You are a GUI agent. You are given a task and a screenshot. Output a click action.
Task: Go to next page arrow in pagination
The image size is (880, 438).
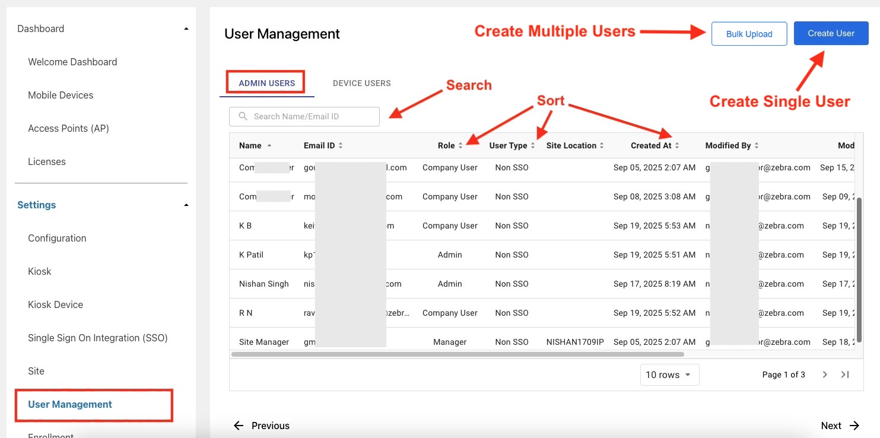pos(825,374)
